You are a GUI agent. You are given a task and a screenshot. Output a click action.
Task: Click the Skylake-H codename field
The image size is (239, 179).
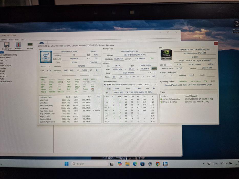(x=74, y=59)
